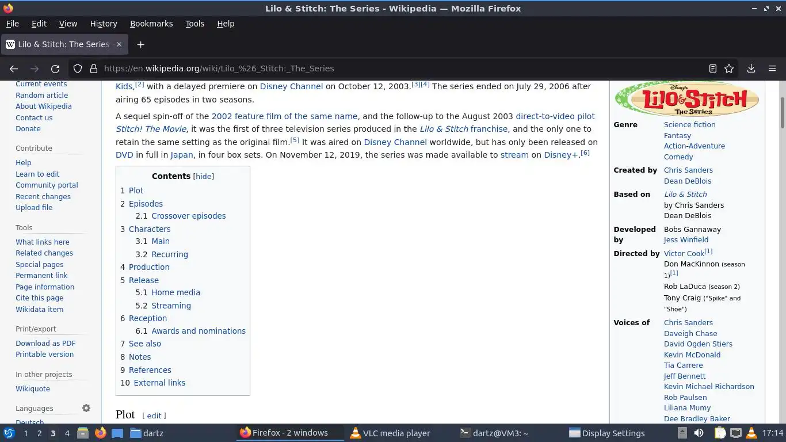Open the File menu
Screen dimensions: 786x442
12,24
